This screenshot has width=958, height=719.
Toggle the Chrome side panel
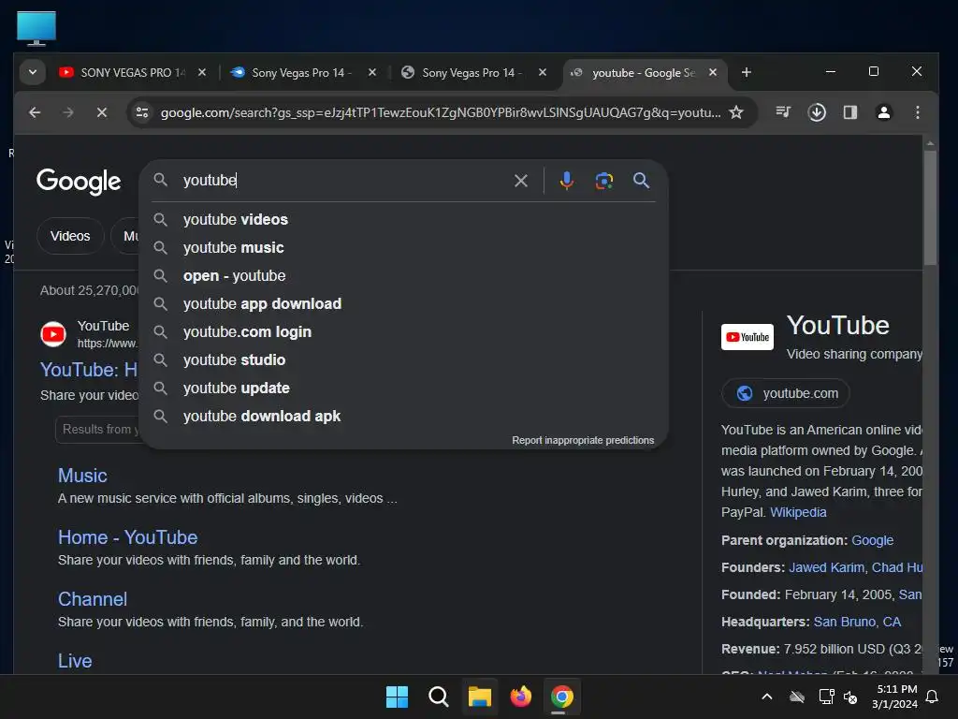849,112
